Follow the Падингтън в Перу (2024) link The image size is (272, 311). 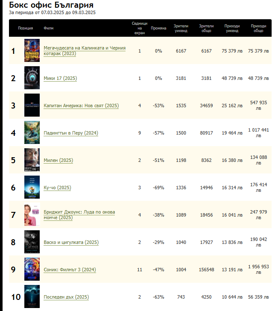tap(71, 133)
